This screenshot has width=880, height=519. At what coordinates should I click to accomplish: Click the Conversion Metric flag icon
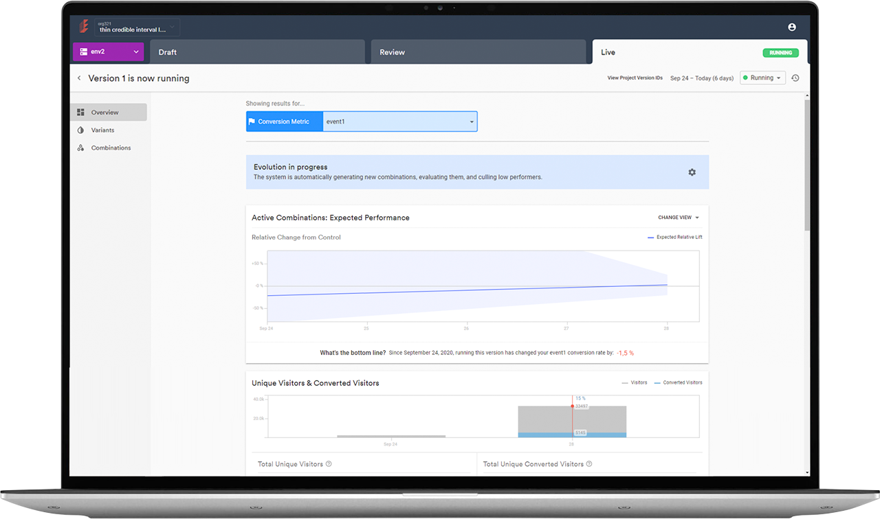click(252, 122)
